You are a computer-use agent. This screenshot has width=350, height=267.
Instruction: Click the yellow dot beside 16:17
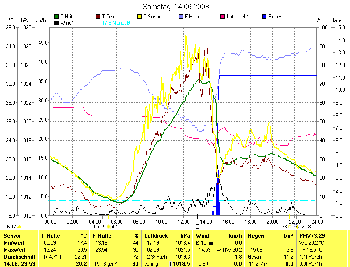pos(19,227)
